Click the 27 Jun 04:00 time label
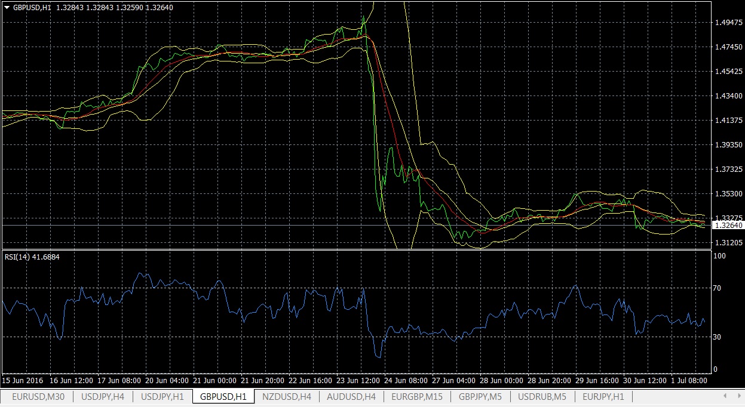 coord(453,380)
